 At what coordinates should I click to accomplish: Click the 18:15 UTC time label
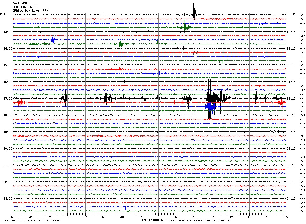[x=291, y=32]
